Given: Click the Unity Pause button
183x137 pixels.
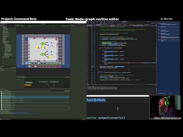Looking at the screenshot, I should (43, 24).
